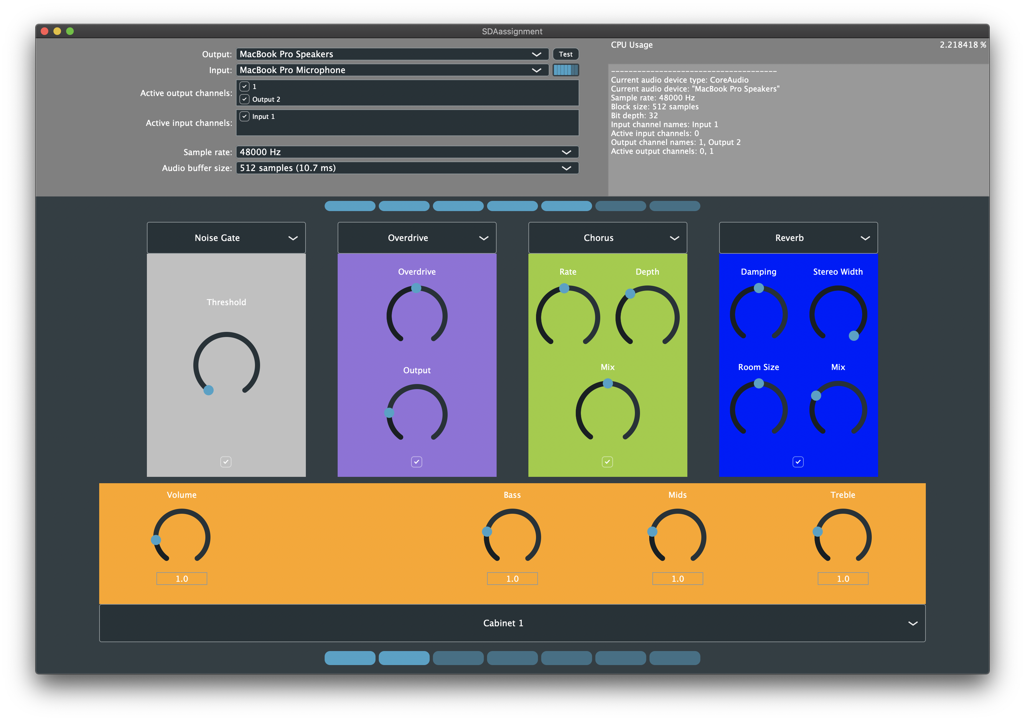Click the Reverb Stereo Width knob

[838, 313]
